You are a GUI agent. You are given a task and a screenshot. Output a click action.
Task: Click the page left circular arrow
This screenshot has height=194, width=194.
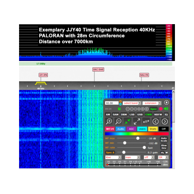155,122
